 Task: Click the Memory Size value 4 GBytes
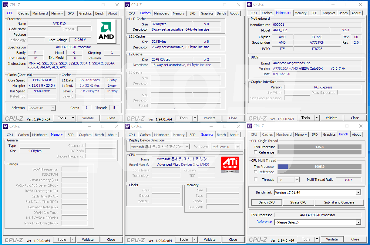pos(35,151)
